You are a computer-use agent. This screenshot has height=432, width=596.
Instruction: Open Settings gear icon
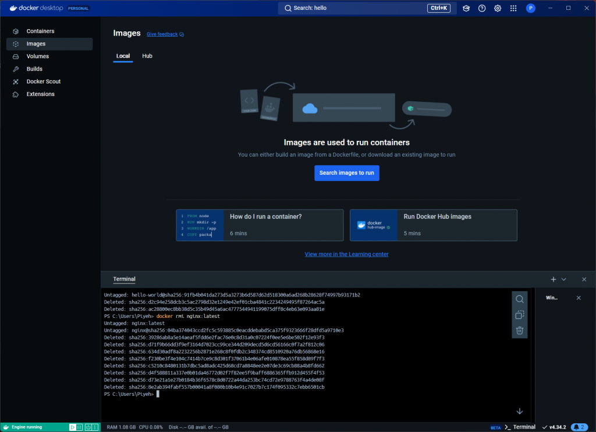point(497,8)
